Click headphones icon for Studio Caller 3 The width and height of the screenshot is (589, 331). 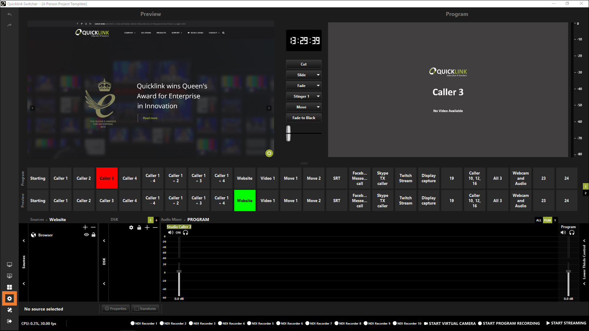click(x=185, y=233)
